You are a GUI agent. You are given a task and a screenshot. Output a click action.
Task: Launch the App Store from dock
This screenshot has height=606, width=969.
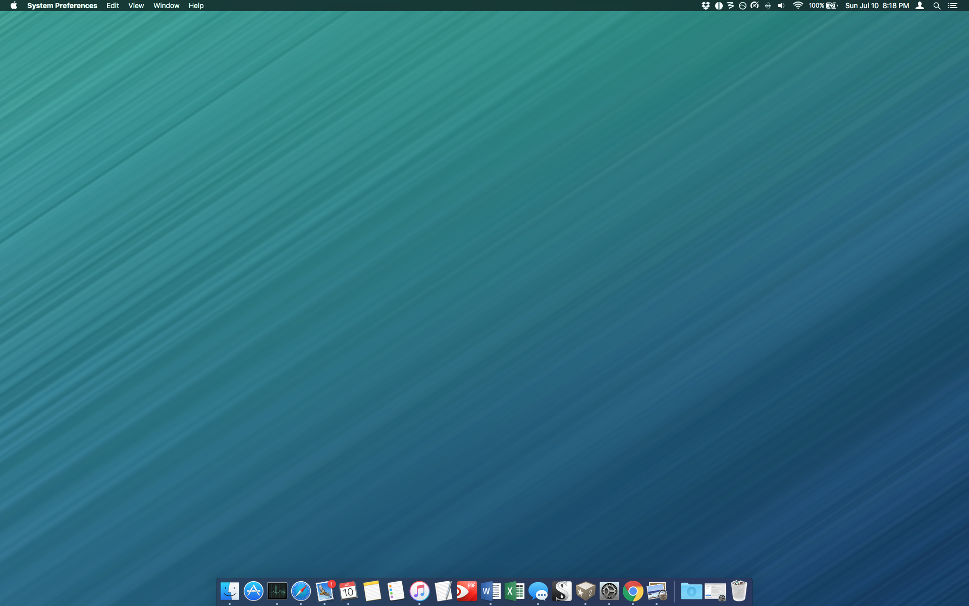(253, 591)
